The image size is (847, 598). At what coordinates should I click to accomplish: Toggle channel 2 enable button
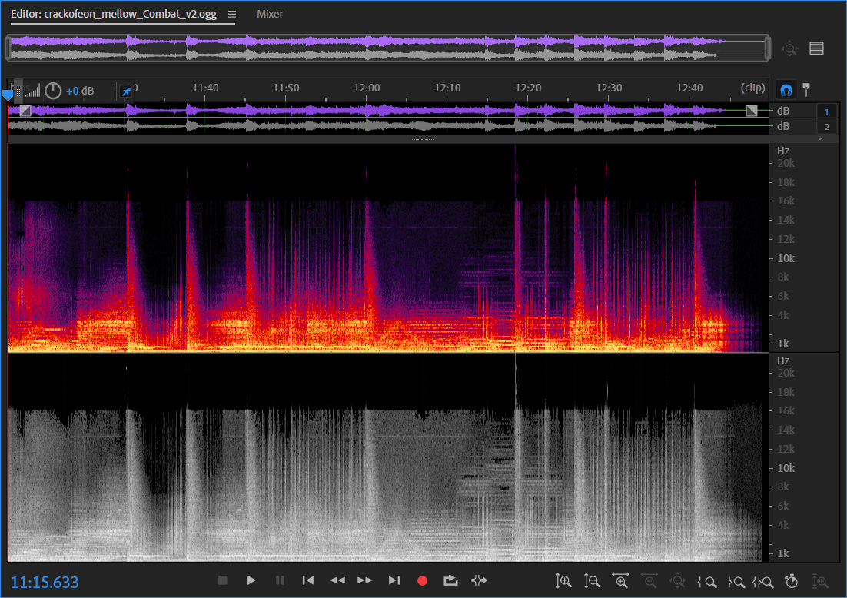tap(826, 127)
